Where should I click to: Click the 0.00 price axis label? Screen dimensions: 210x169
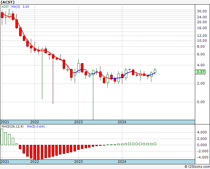pyautogui.click(x=201, y=102)
